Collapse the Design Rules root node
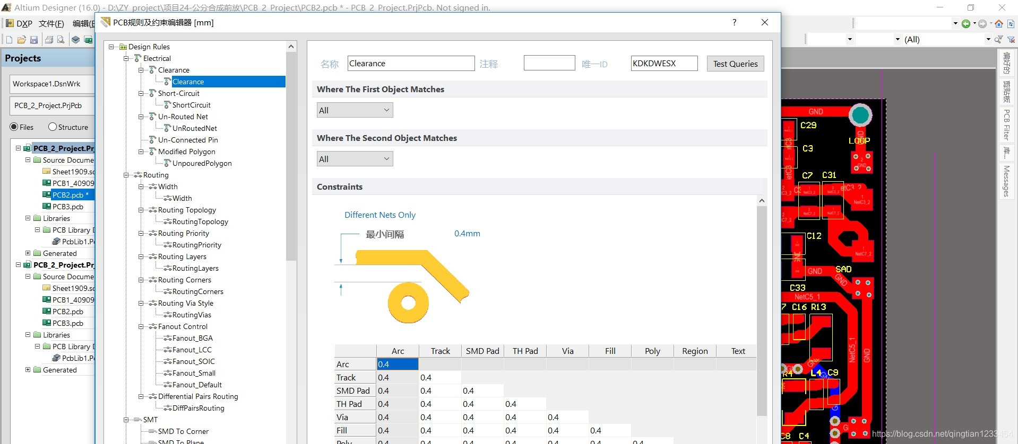1018x444 pixels. (111, 47)
